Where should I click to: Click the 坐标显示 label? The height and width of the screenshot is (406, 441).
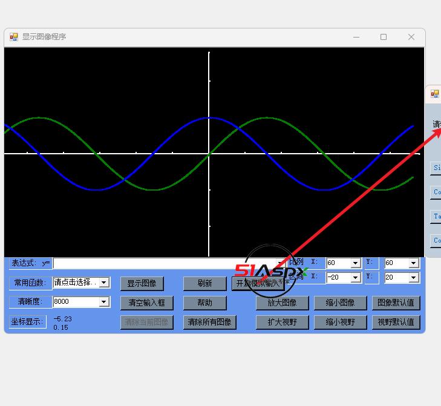[28, 321]
